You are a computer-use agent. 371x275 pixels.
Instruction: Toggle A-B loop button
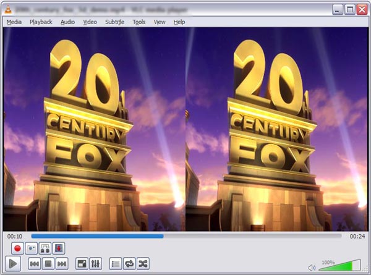click(x=45, y=248)
